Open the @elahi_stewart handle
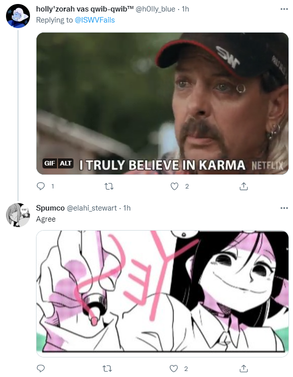Viewport: 293px width, 377px height. (91, 208)
